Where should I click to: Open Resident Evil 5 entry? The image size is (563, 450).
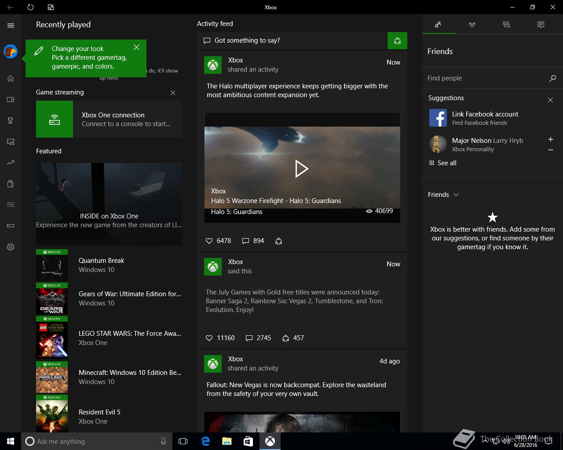tap(109, 414)
